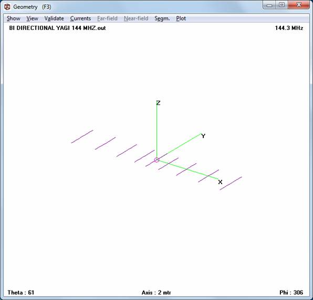
Task: Click the 144.3 MHz frequency label
Action: 289,28
